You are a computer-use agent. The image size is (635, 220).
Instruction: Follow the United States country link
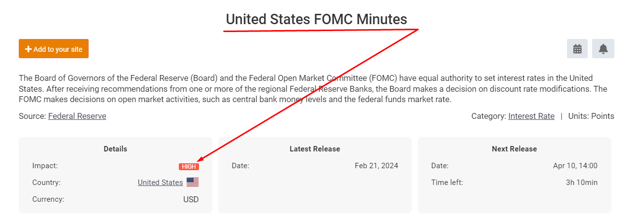tap(160, 183)
